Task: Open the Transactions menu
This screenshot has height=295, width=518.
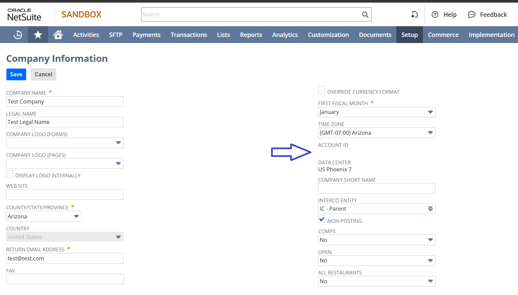Action: pyautogui.click(x=188, y=35)
